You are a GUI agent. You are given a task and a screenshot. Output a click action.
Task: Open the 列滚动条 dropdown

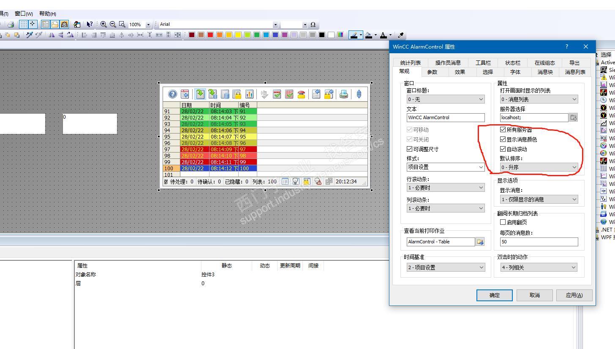point(446,208)
